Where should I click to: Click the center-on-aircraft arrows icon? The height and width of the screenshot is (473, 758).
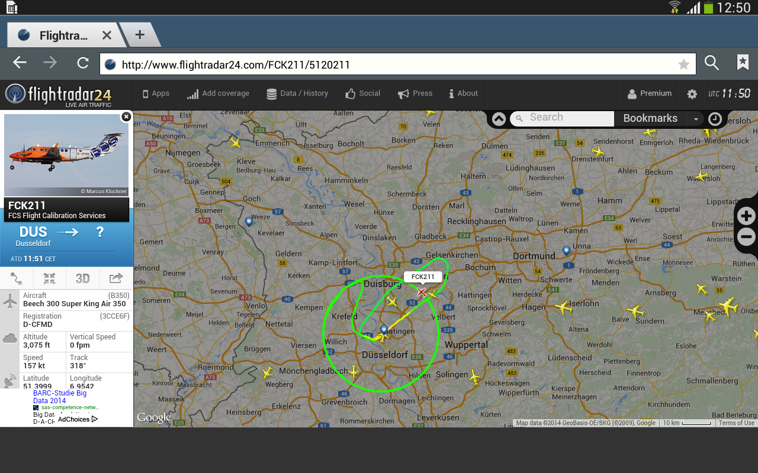[50, 278]
